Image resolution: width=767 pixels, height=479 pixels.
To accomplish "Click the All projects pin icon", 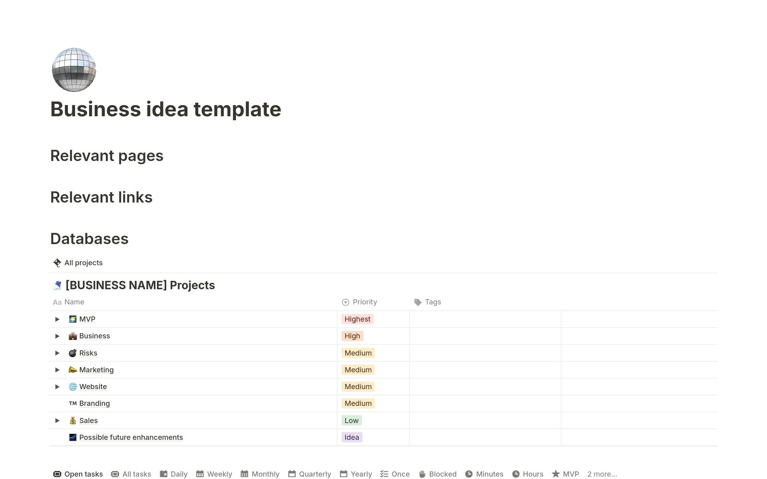I will click(x=58, y=263).
